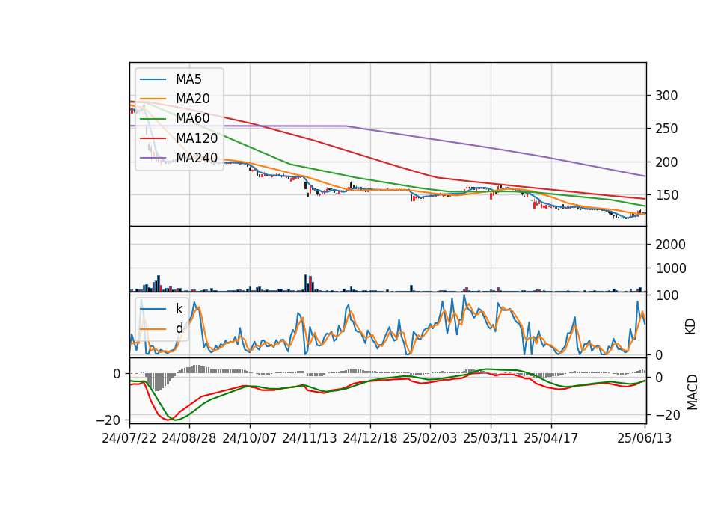
Task: Click the purple MA240 legend line swatch
Action: [153, 158]
